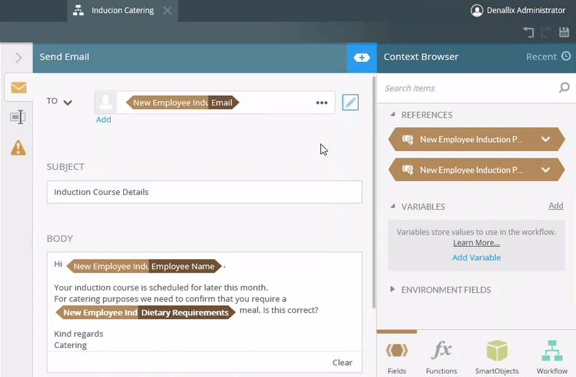Viewport: 576px width, 377px height.
Task: Open the email settings envelope tab
Action: tap(18, 88)
